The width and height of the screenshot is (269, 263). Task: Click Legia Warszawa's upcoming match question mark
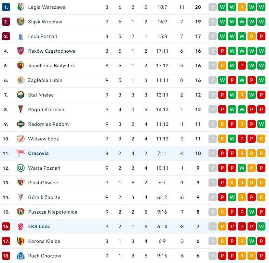click(212, 7)
